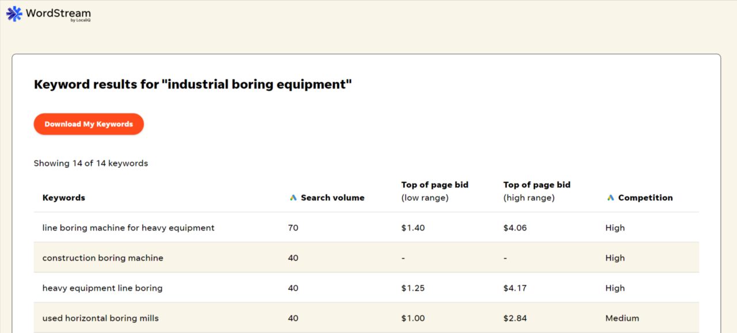The image size is (737, 333).
Task: Click the Download My Keywords button
Action: click(89, 124)
